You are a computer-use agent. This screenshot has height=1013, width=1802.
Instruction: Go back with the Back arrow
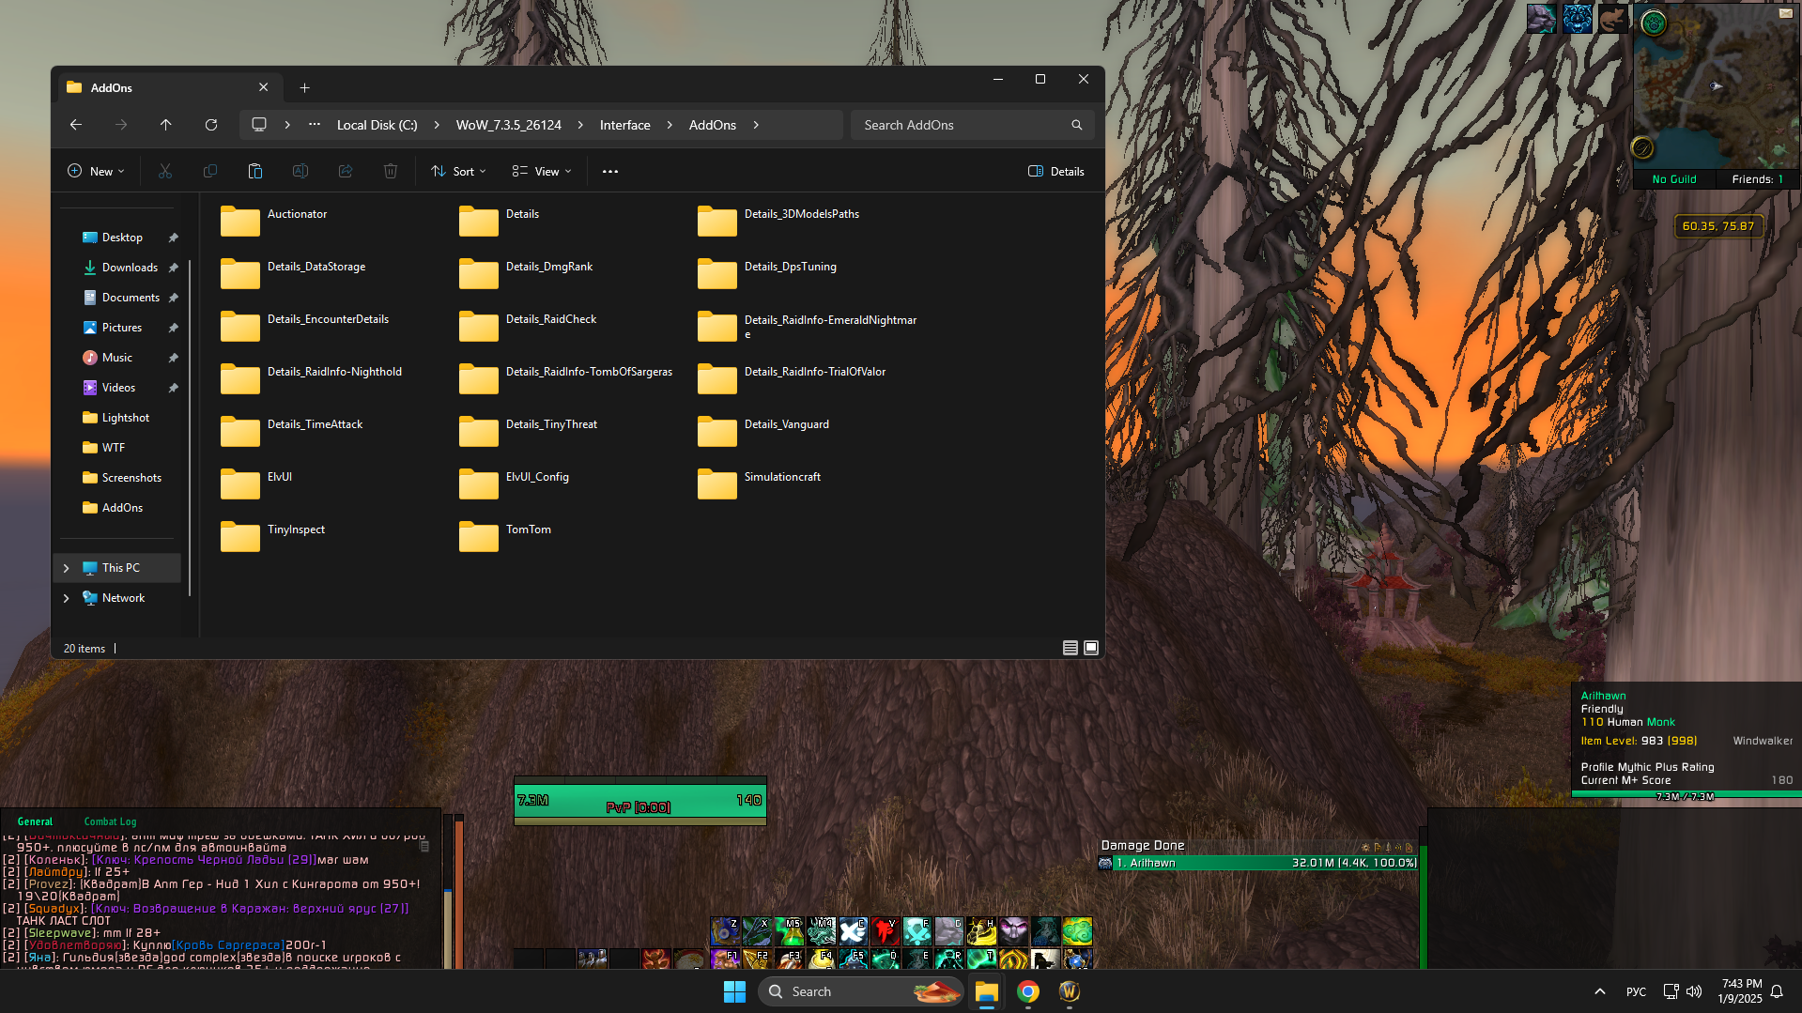(76, 125)
